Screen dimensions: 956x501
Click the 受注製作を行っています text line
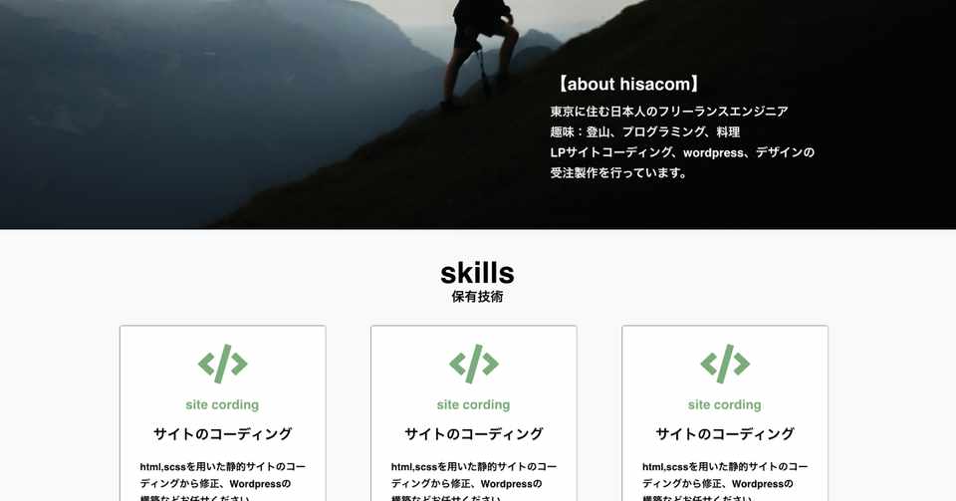click(x=618, y=173)
